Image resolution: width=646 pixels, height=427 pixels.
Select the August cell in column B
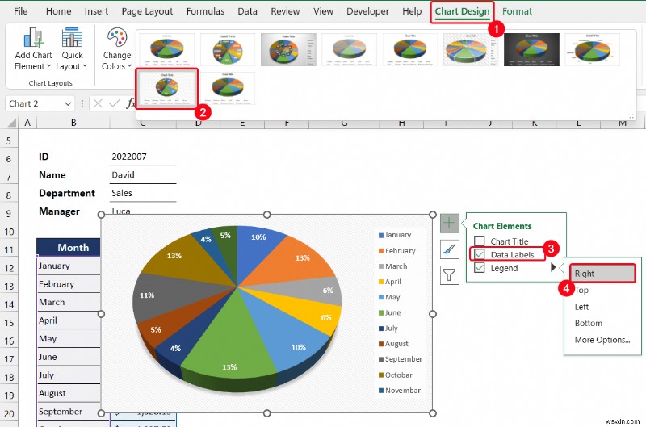[69, 393]
